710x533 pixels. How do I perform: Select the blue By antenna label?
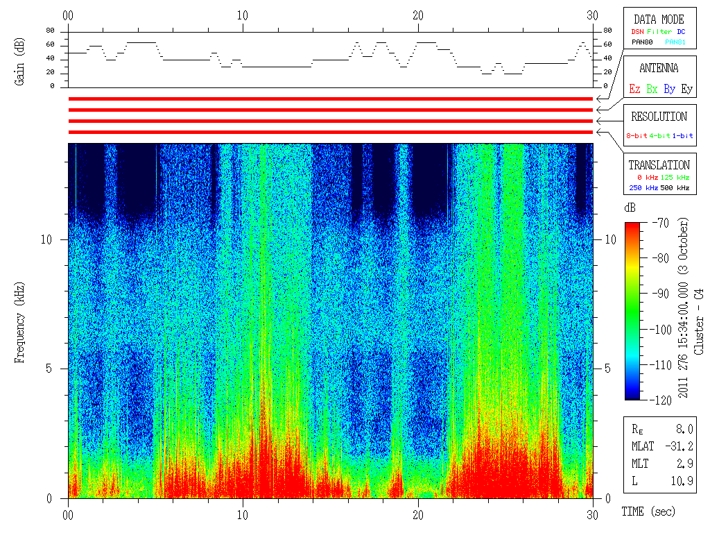click(669, 89)
